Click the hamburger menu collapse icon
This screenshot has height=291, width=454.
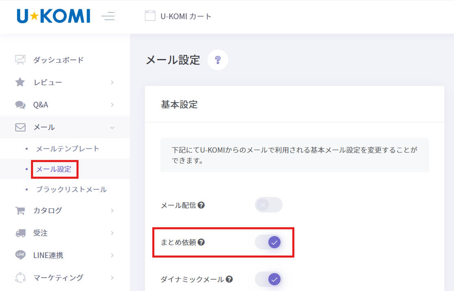[108, 16]
